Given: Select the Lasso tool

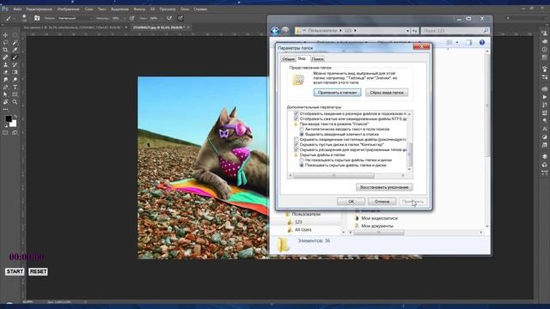Looking at the screenshot, I should coord(5,42).
